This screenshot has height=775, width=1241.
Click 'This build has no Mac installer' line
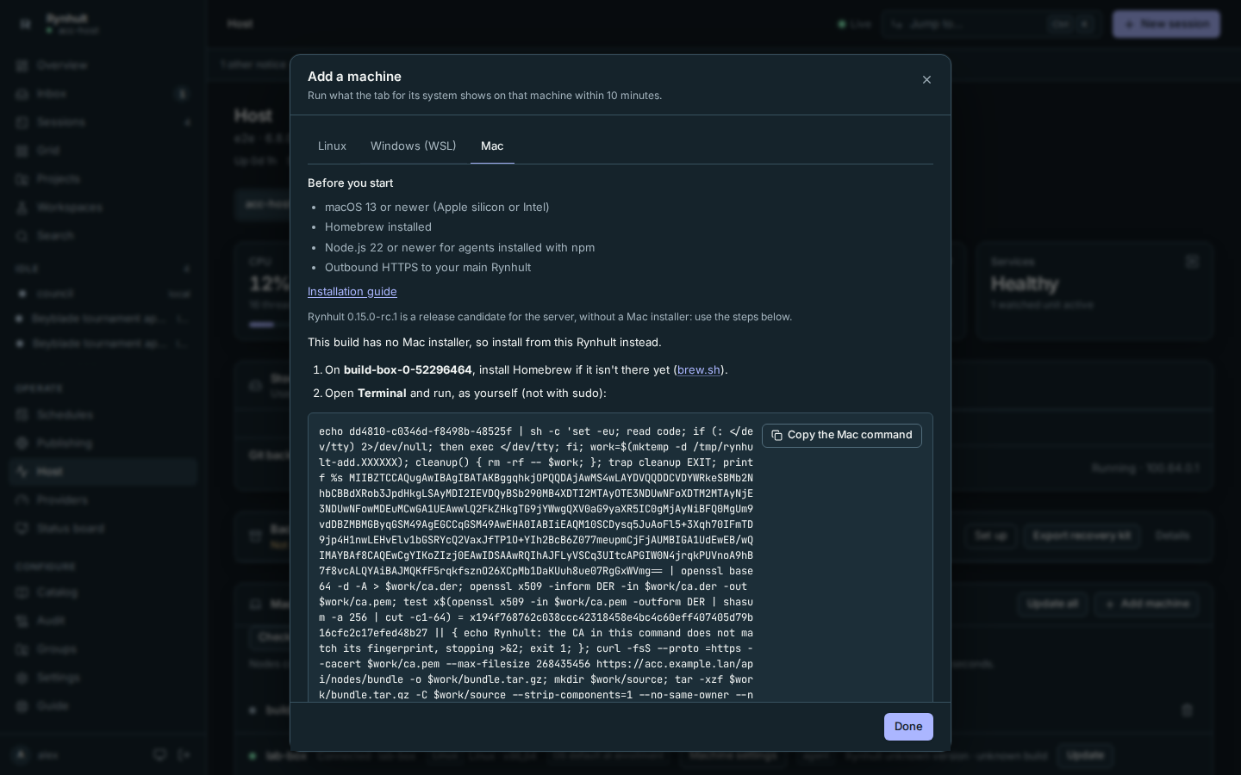pyautogui.click(x=484, y=343)
